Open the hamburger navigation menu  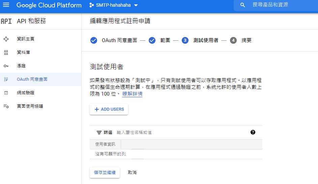pos(6,5)
